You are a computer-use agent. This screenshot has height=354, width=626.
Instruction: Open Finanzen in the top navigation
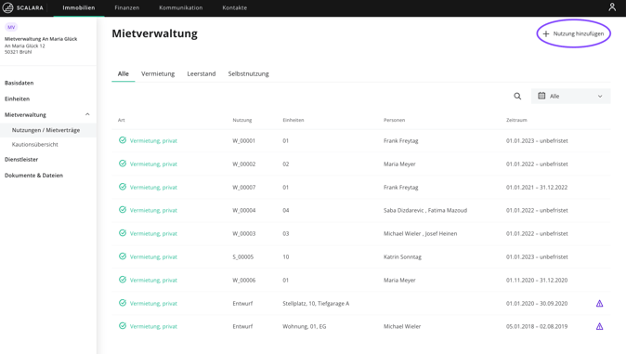pos(127,7)
